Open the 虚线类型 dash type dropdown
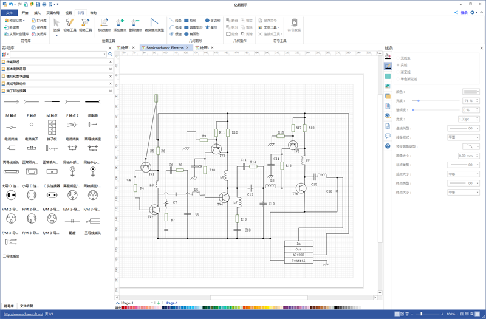The image size is (486, 319). point(464,128)
